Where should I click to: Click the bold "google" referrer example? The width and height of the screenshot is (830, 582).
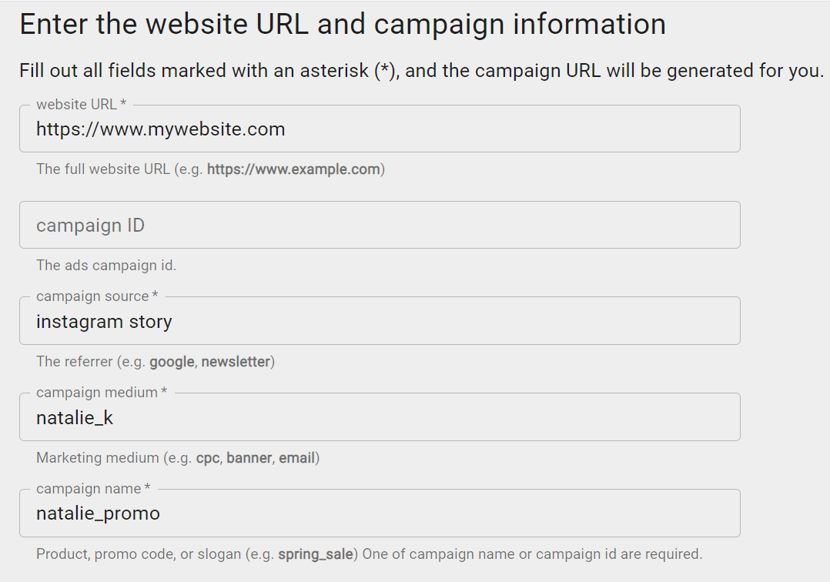click(x=172, y=362)
